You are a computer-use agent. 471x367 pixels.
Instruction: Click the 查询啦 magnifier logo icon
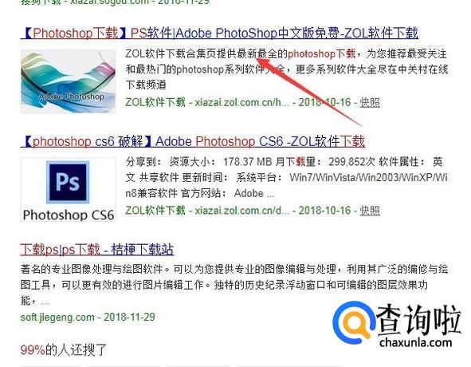click(355, 322)
